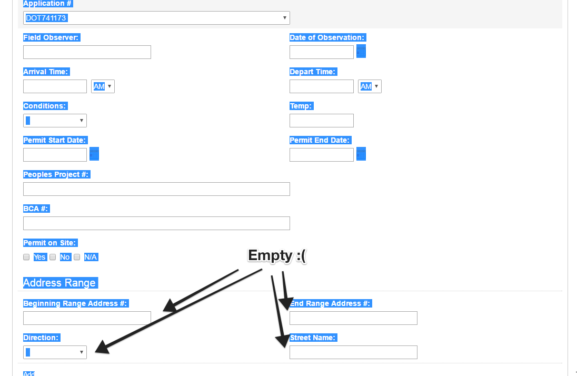Expand the Conditions dropdown
The height and width of the screenshot is (376, 577).
click(x=55, y=121)
